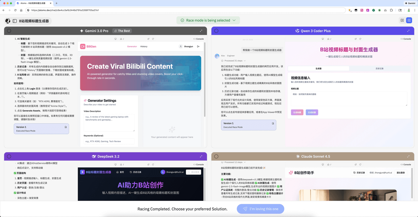Expand the Race mode status dropdown
Viewport: 418px width, 217px height.
point(234,21)
